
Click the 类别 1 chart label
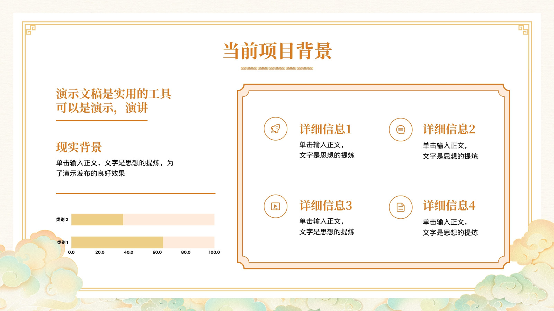tap(63, 243)
